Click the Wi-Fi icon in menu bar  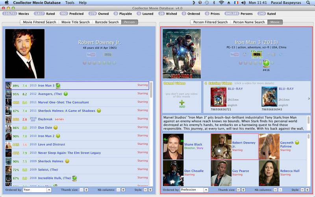click(221, 3)
